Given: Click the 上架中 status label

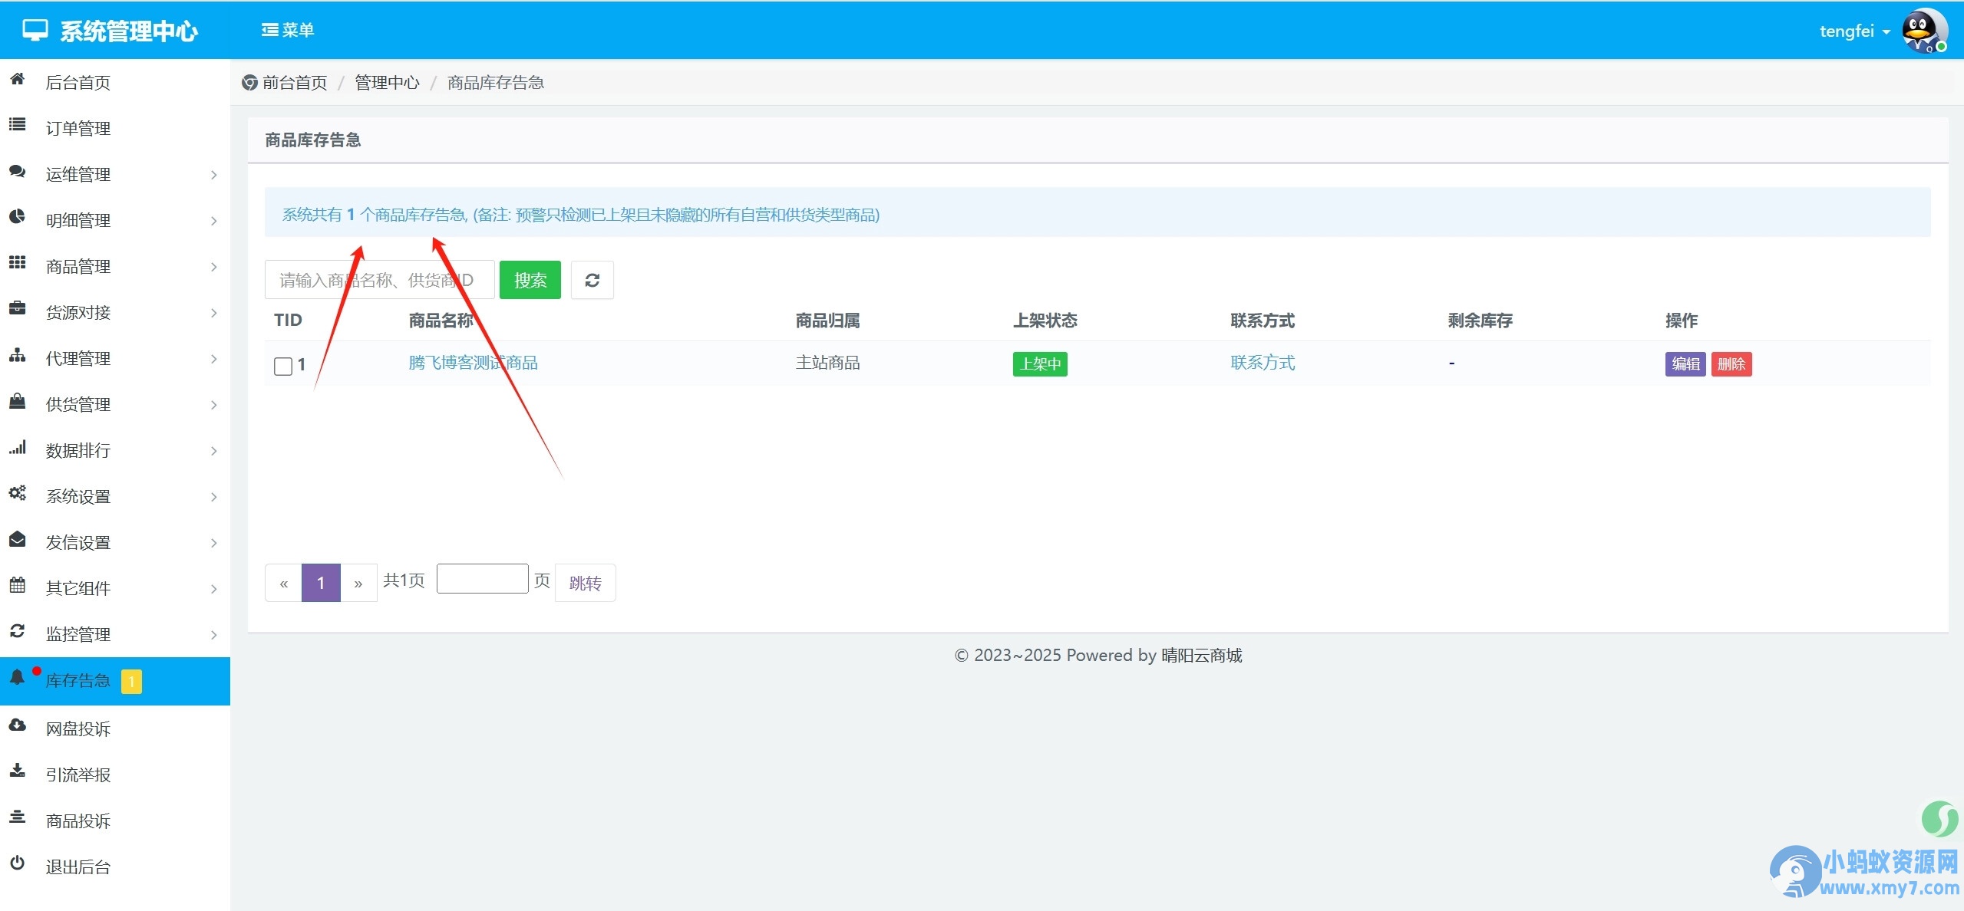Looking at the screenshot, I should [1040, 363].
